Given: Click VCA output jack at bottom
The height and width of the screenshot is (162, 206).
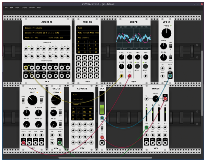Looking at the screenshot, I should [102, 143].
